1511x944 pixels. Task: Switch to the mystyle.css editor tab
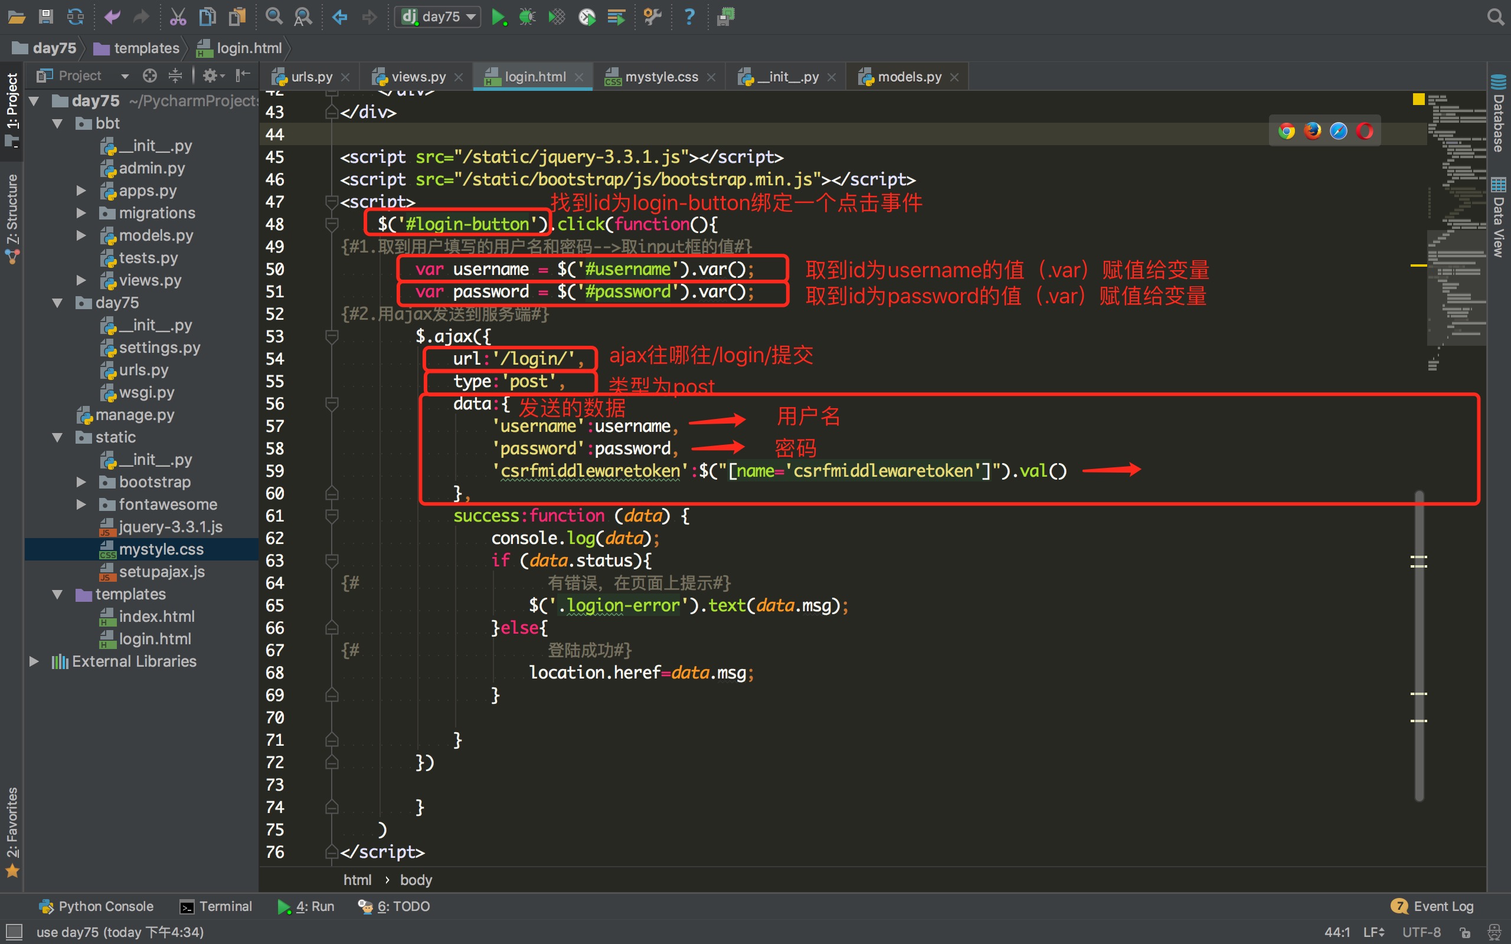tap(660, 77)
